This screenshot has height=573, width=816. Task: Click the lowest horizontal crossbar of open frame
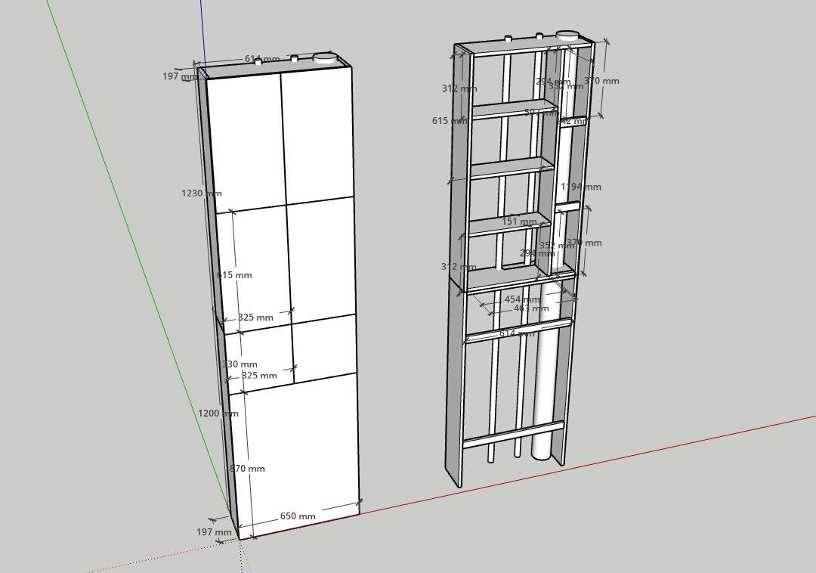pyautogui.click(x=512, y=433)
